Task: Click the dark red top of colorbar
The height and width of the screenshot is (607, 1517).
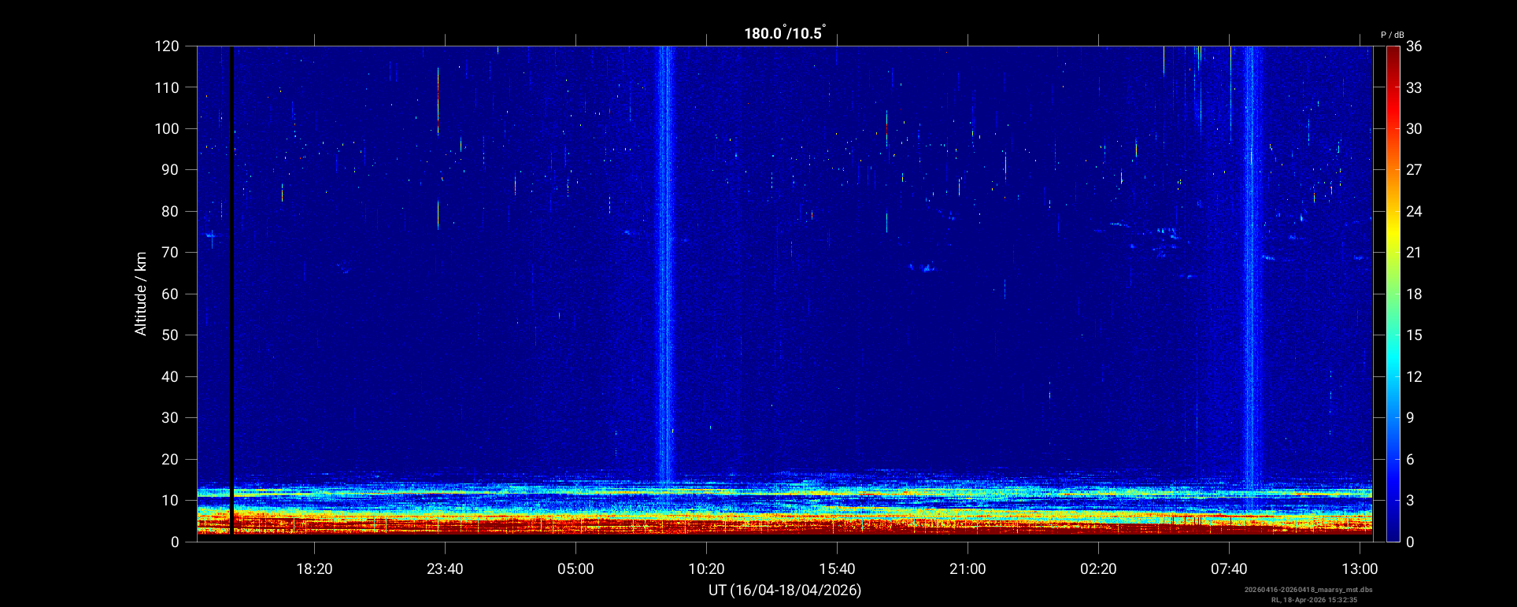Action: click(1393, 52)
